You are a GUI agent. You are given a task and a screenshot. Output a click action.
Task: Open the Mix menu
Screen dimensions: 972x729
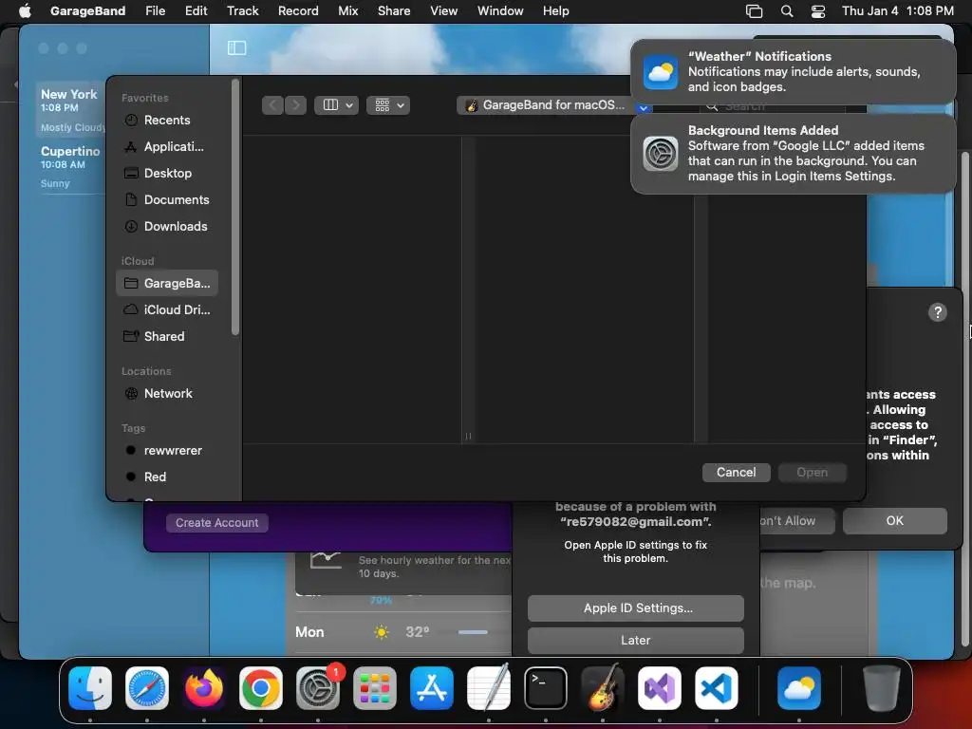coord(347,10)
